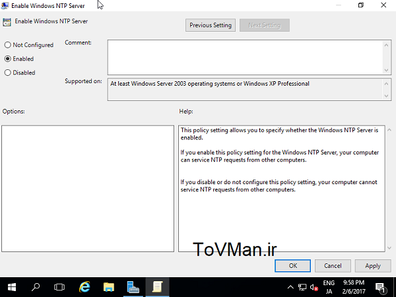Open the Windows Start menu
396x297 pixels.
[x=12, y=287]
